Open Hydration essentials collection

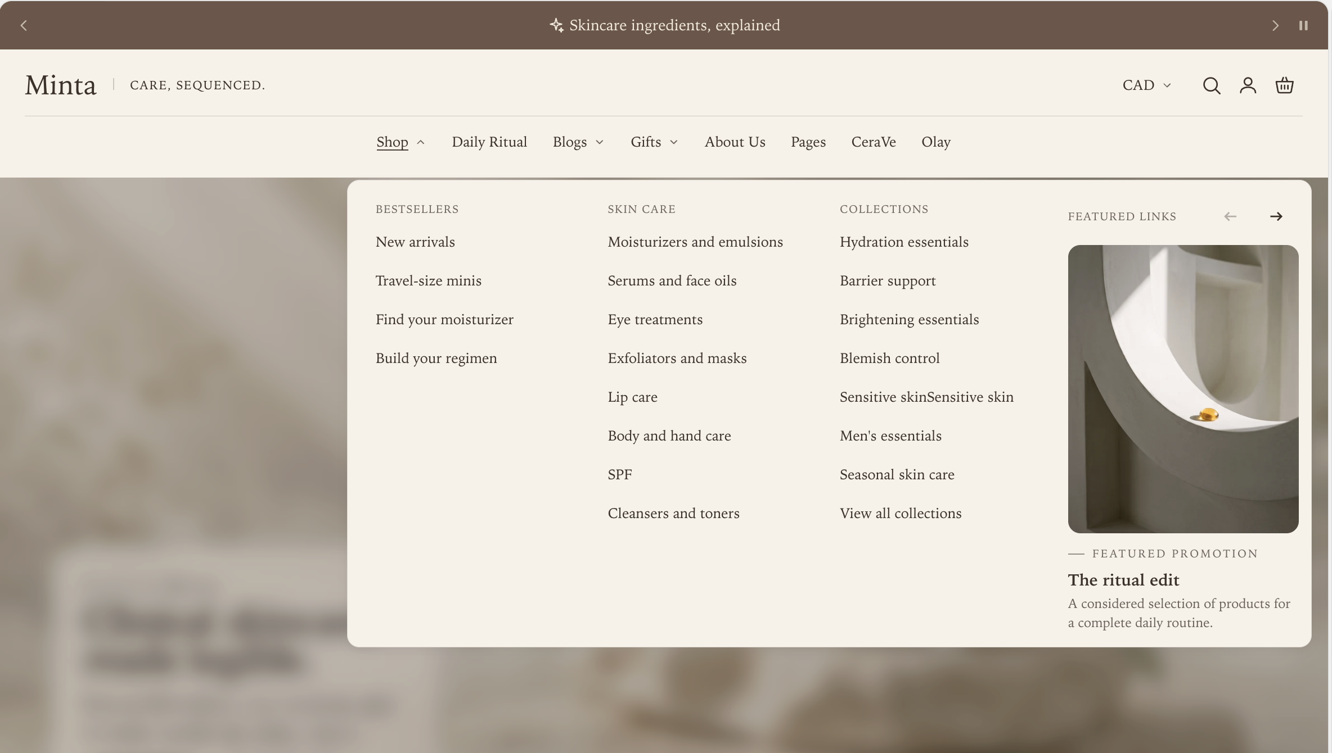pyautogui.click(x=904, y=242)
